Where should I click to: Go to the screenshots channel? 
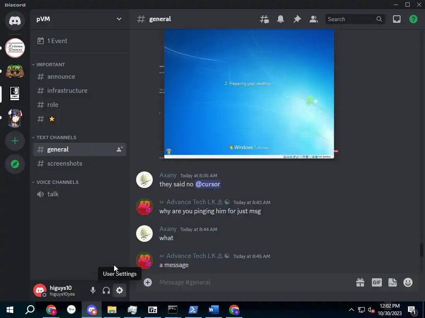[79, 163]
